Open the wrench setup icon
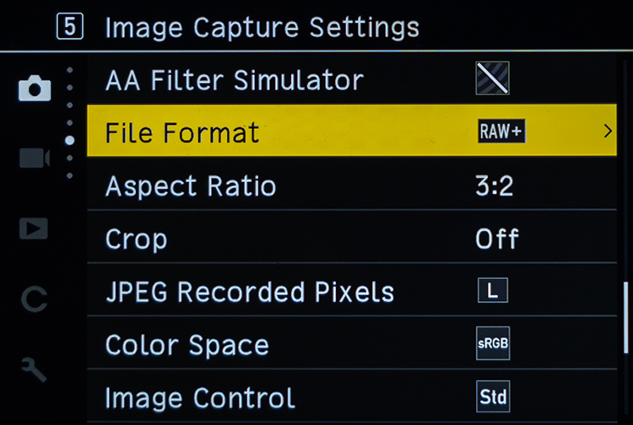This screenshot has width=633, height=425. pyautogui.click(x=35, y=369)
